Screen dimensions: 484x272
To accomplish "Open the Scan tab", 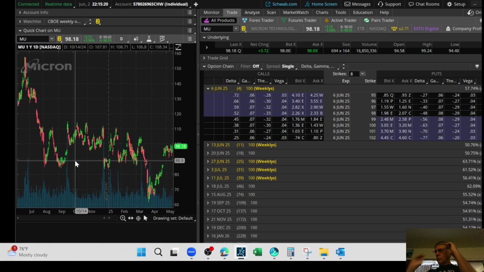I will coord(271,12).
